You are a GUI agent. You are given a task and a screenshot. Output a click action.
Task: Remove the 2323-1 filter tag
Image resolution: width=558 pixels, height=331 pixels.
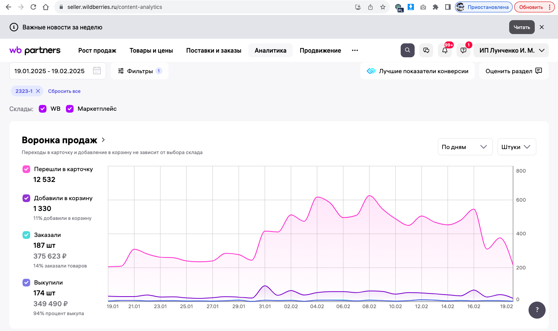tap(38, 91)
